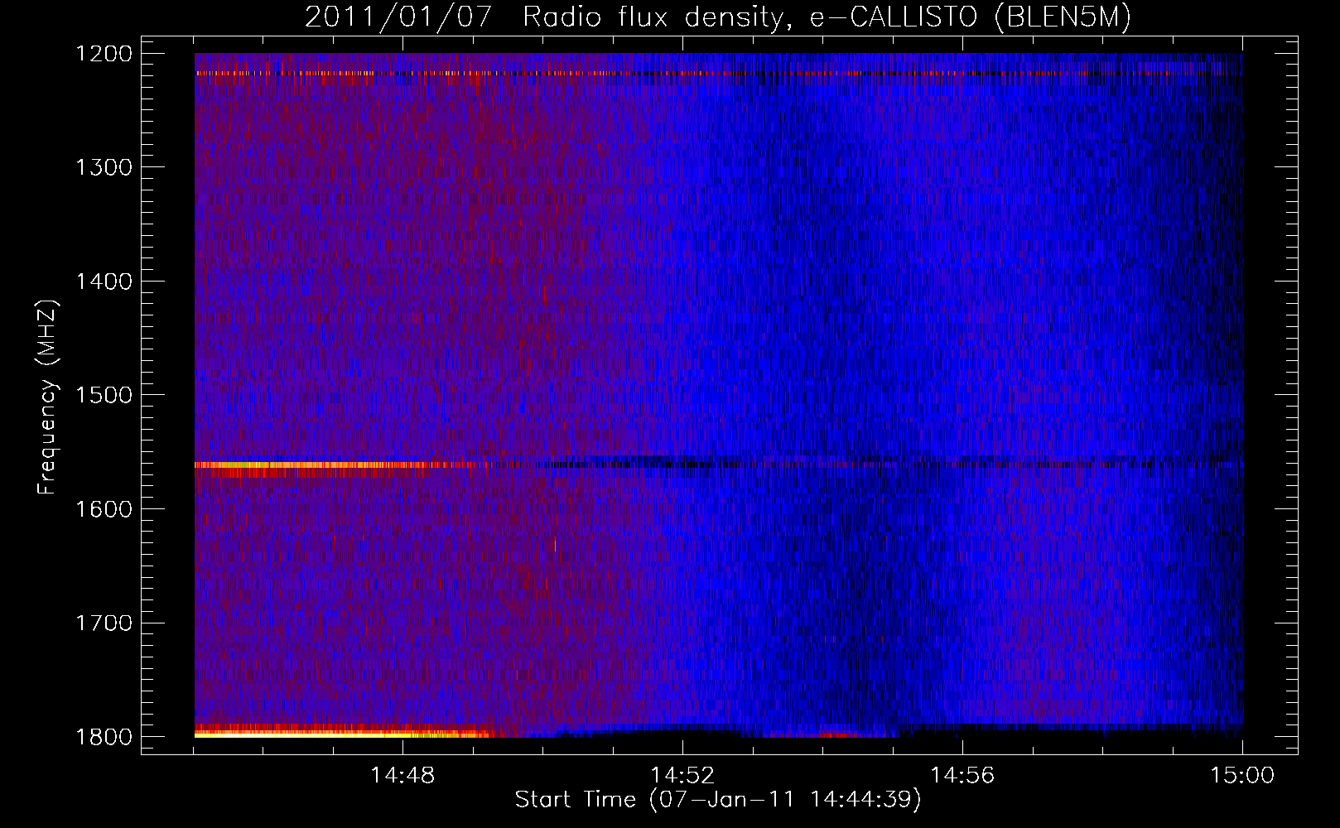Click the 'Start Time (07-Jan-11 14:44:39)' label
The height and width of the screenshot is (828, 1340).
tap(718, 800)
